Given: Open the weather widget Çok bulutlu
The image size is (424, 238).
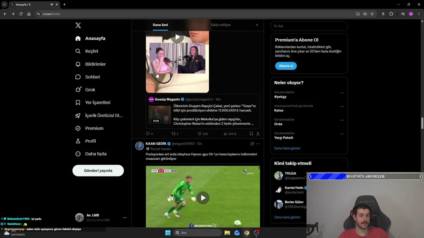Looking at the screenshot, I should pos(14,233).
